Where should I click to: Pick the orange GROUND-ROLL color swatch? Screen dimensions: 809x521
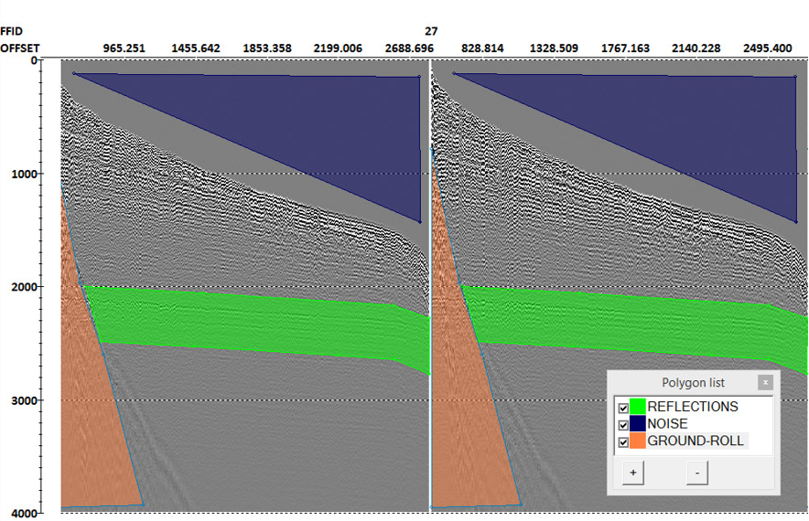pyautogui.click(x=637, y=442)
